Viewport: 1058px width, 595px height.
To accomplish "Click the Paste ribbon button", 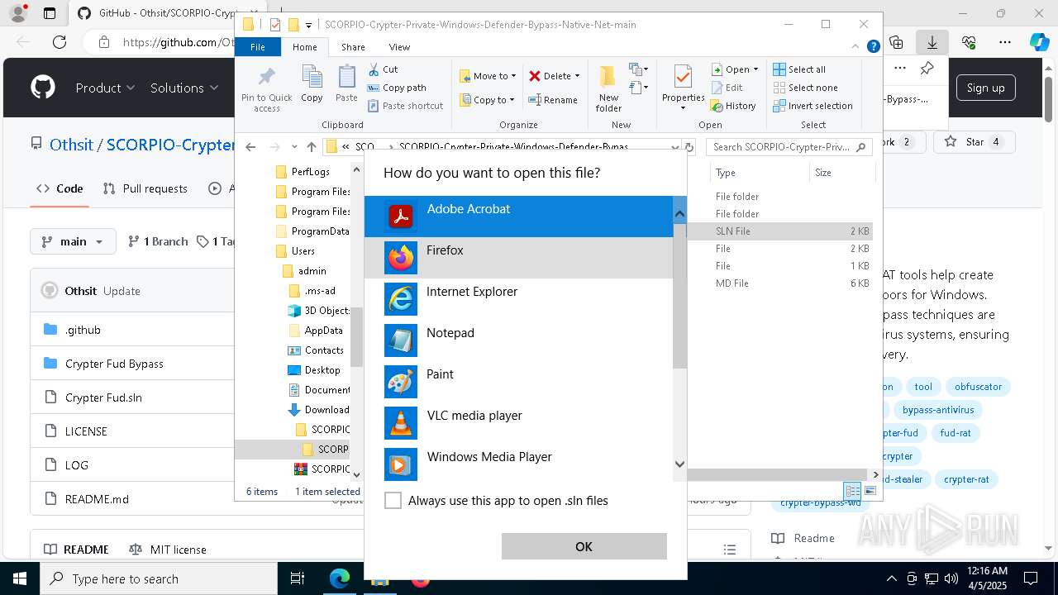I will tap(346, 84).
